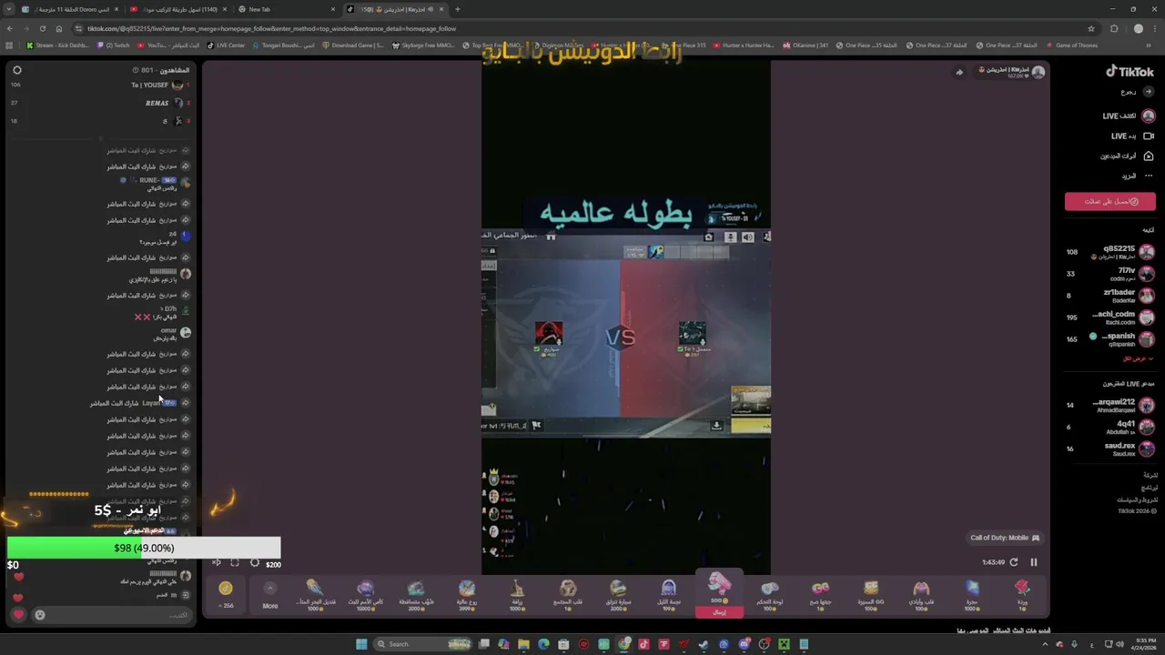Select the lion gift costing 3999

[467, 594]
